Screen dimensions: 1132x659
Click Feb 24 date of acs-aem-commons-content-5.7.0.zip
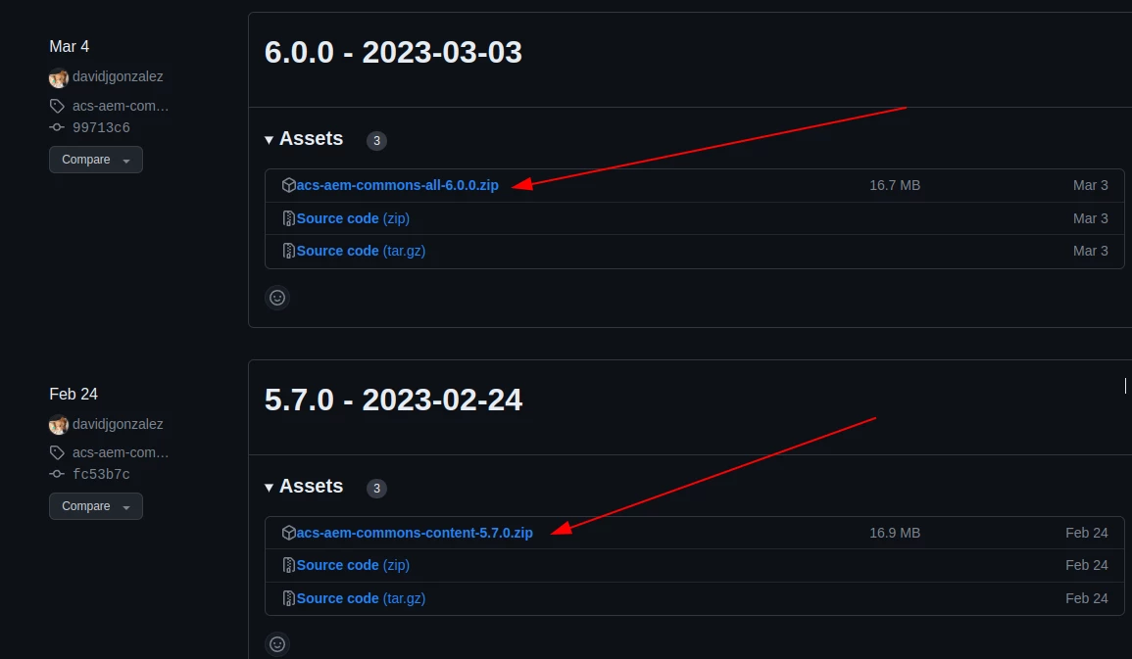(x=1087, y=533)
